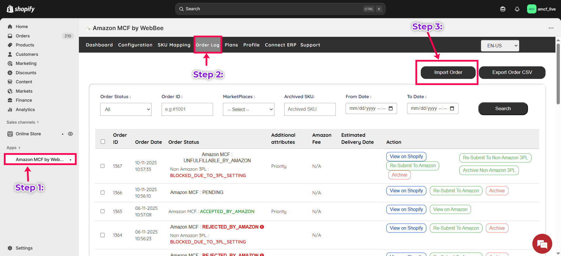Click calendar icon in From Date field
Viewport: 561px width, 256px height.
pos(391,109)
